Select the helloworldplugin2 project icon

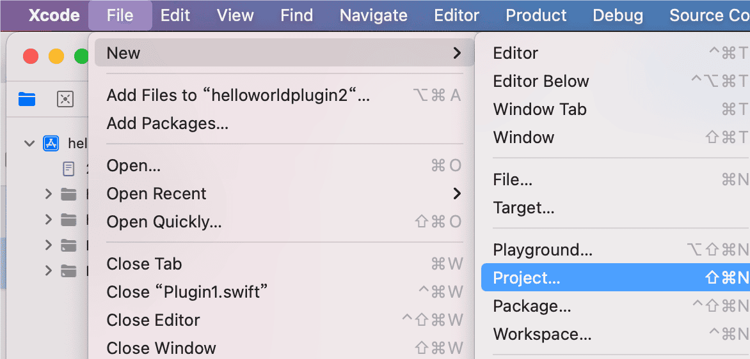click(51, 143)
